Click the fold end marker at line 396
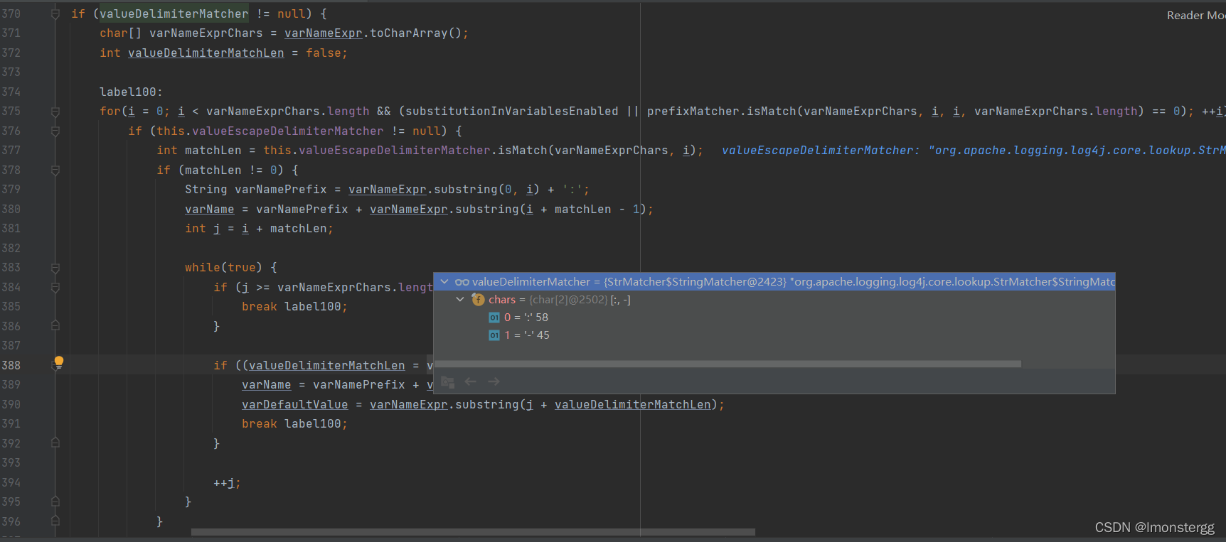Image resolution: width=1226 pixels, height=542 pixels. point(55,521)
